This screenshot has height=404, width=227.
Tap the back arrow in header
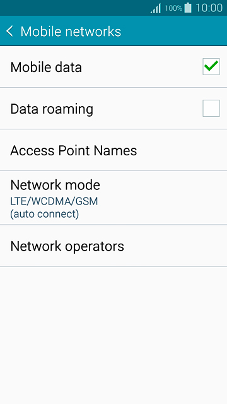[9, 31]
